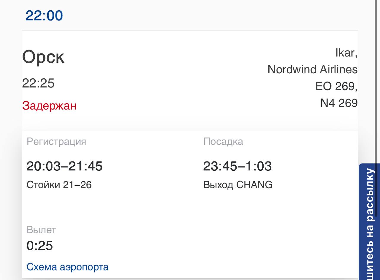380x280 pixels.
Task: Click the Стойки 21–26 counters text
Action: 59,185
